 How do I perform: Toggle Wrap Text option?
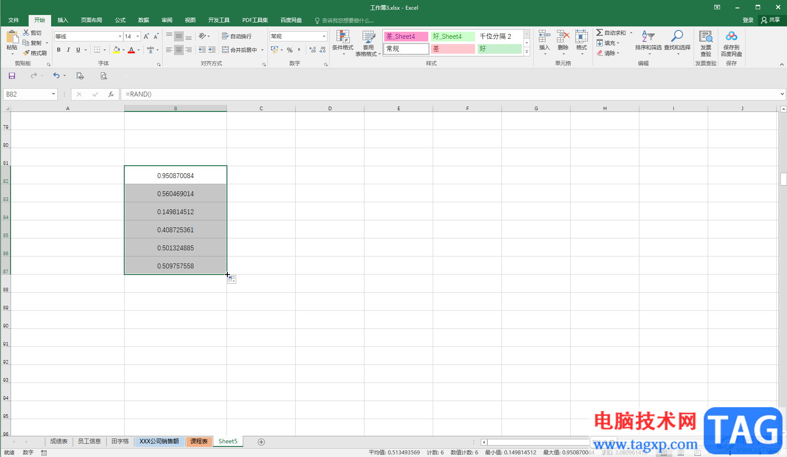pyautogui.click(x=237, y=36)
